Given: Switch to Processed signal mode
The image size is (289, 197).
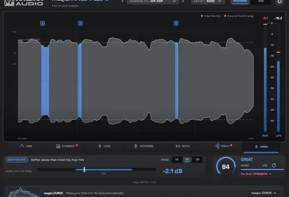Looking at the screenshot, I should point(240,1).
